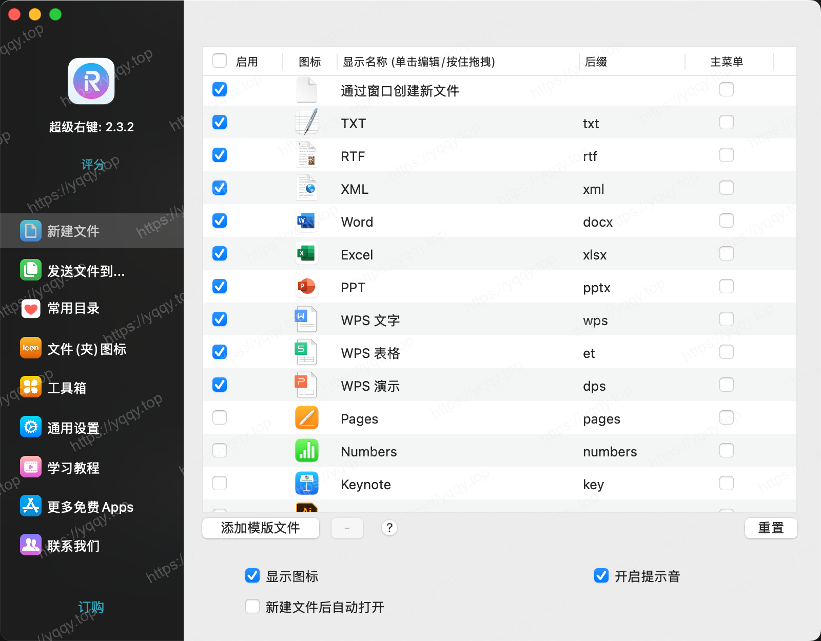
Task: Click the Pages app icon
Action: [306, 418]
